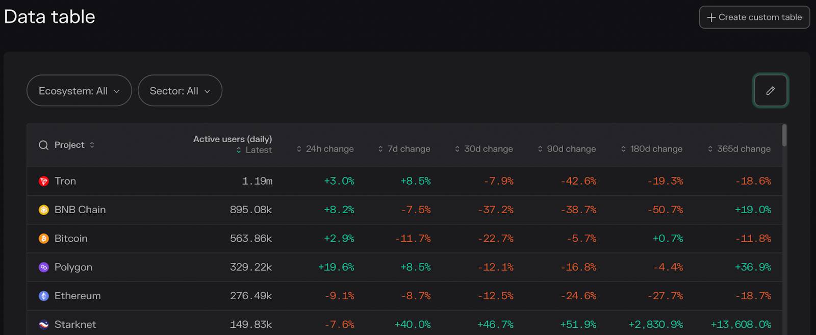The image size is (816, 335).
Task: Click sort arrows beside 7d change
Action: tap(380, 149)
